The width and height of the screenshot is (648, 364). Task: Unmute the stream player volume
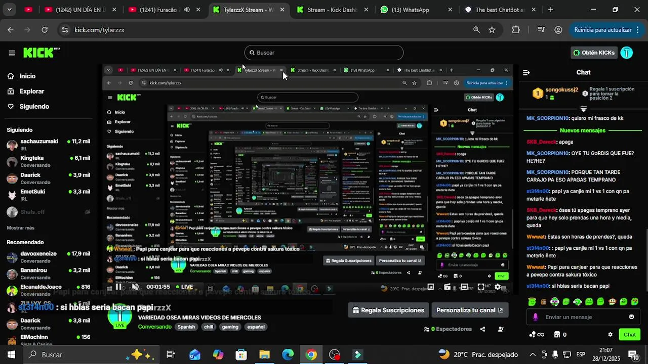pyautogui.click(x=135, y=287)
